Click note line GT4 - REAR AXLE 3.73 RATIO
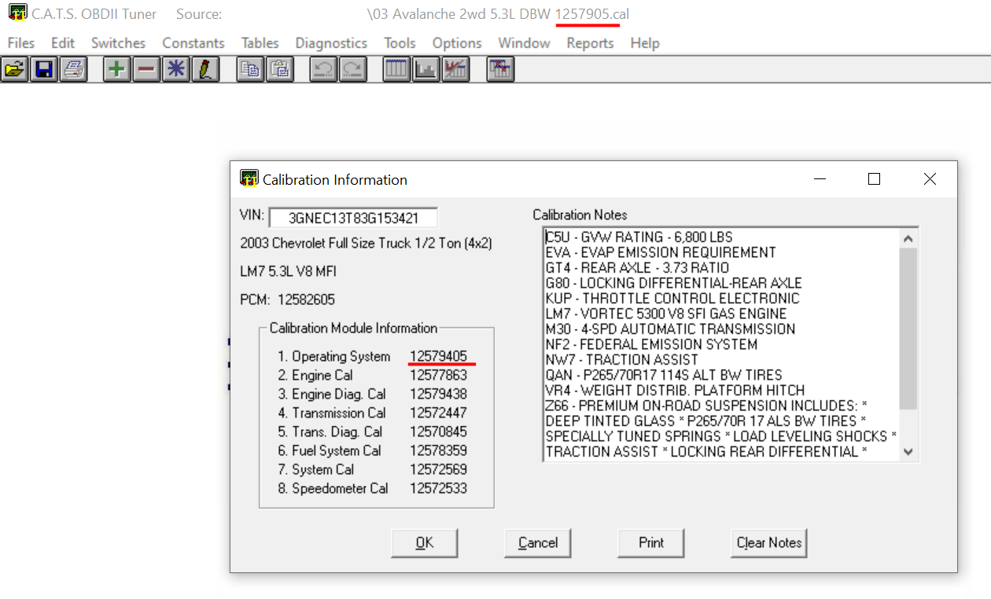 click(x=638, y=267)
